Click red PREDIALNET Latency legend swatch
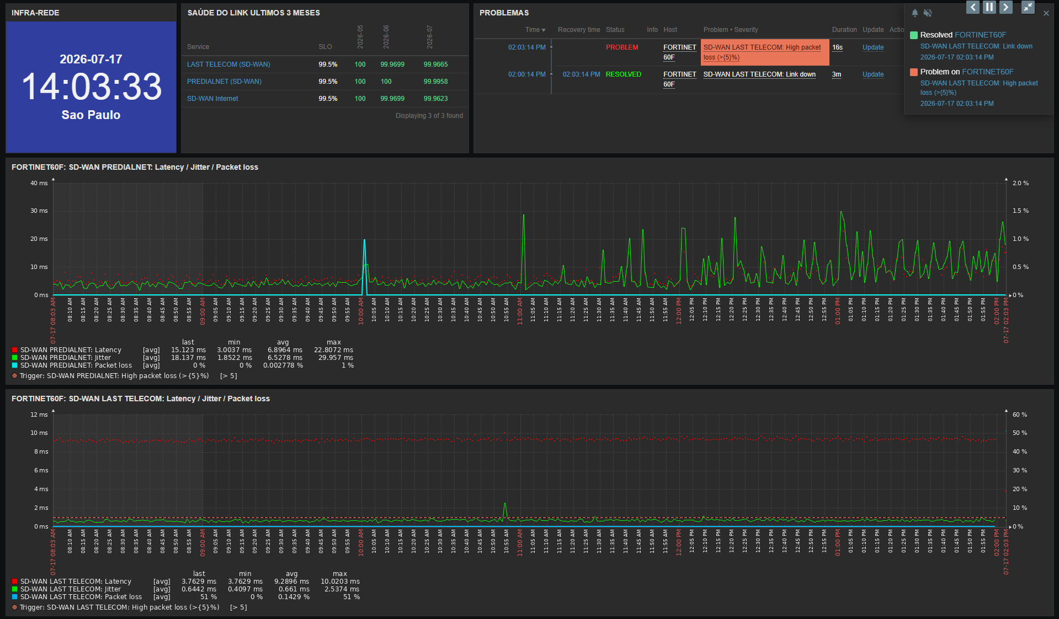This screenshot has height=619, width=1059. pos(15,350)
